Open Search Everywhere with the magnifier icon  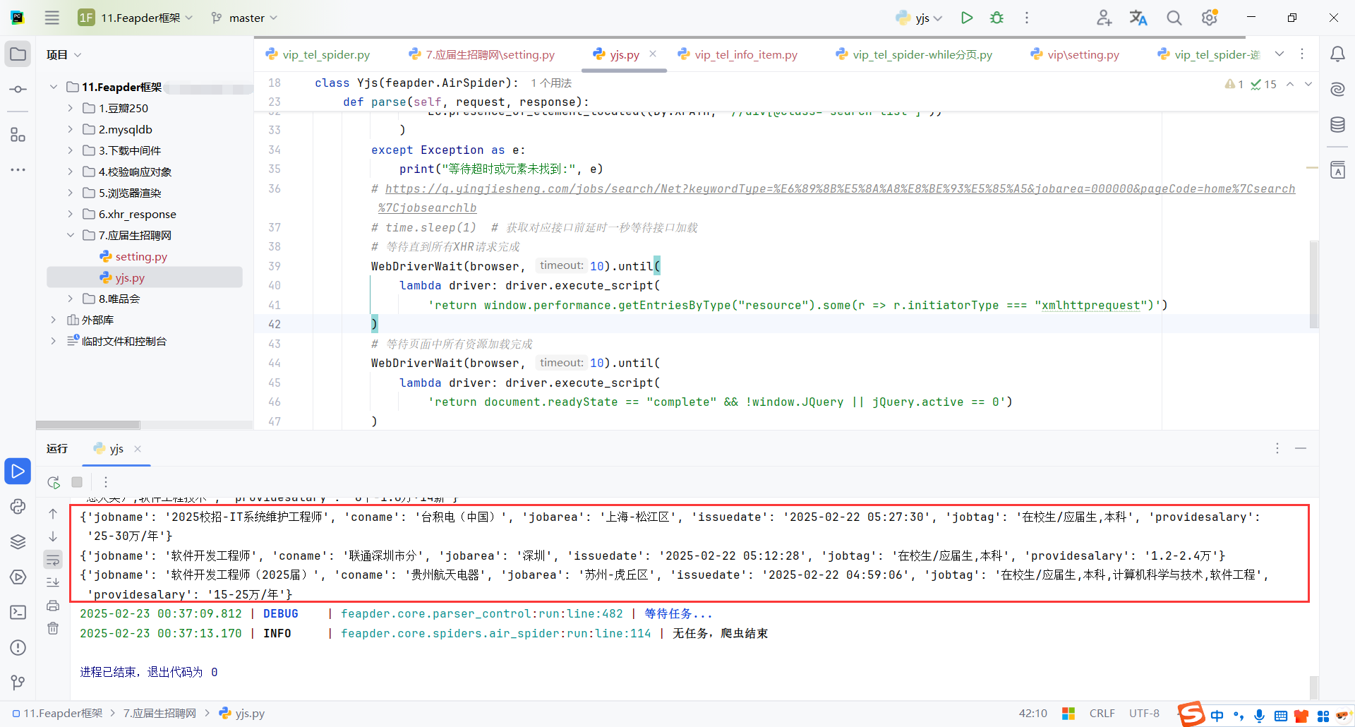click(x=1174, y=18)
